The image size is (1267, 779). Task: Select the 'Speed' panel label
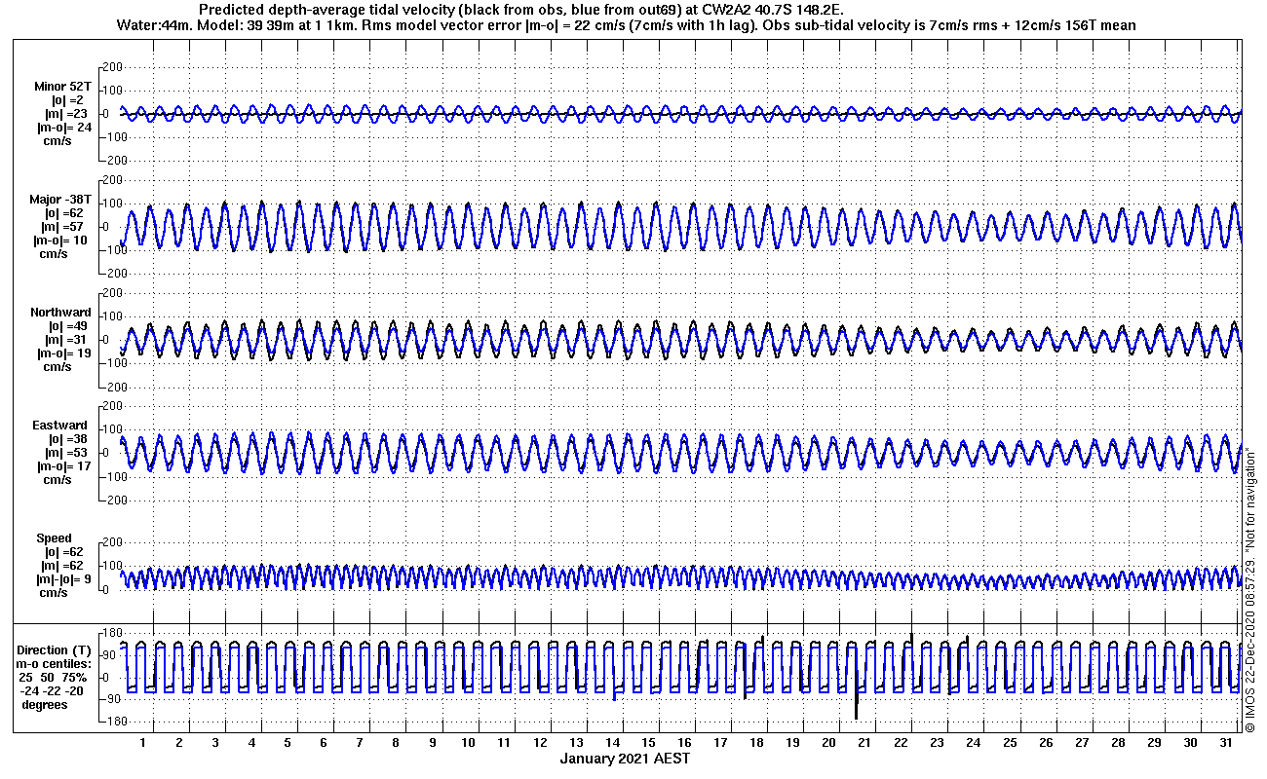point(55,538)
